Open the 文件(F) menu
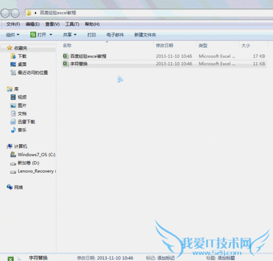 pyautogui.click(x=13, y=24)
